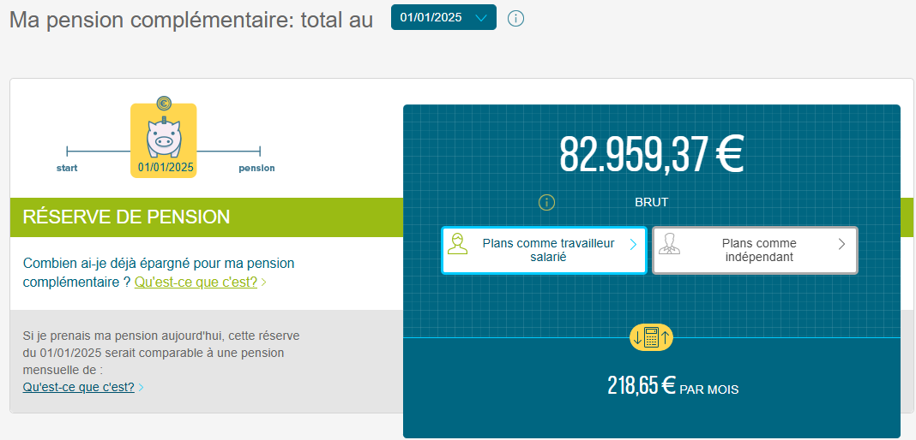Click the arrow after the blue explanation link
This screenshot has height=440, width=916.
[141, 388]
